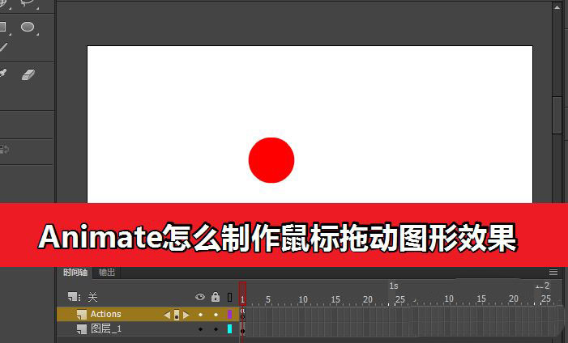Click frame 5 on the timeline ruler
568x343 pixels.
268,299
